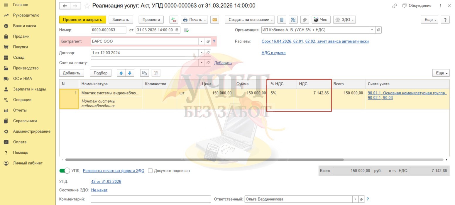Open attached files paperclip icon
Screen dimensions: 455x205
[x=305, y=20]
